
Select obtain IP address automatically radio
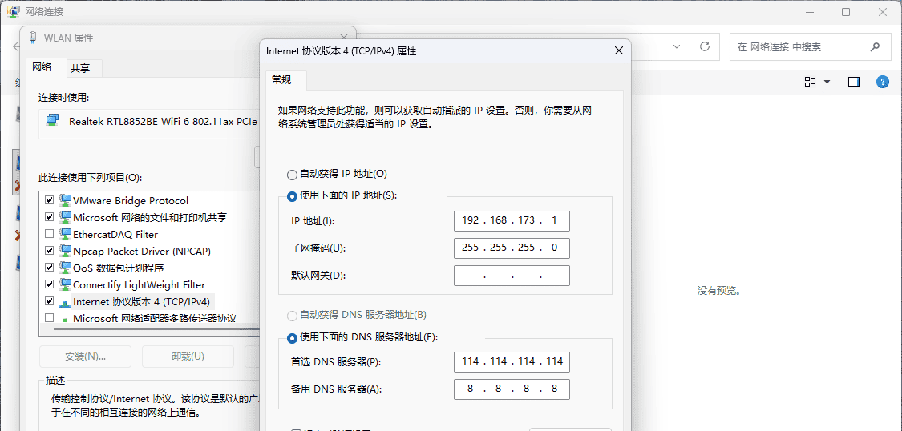click(x=292, y=174)
